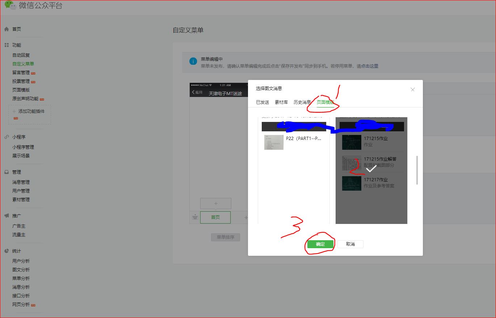Switch to the 已发送 tab
496x318 pixels.
point(262,102)
